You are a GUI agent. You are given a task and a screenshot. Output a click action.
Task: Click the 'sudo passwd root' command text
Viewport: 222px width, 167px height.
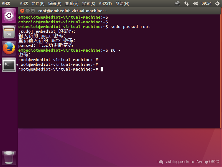point(130,27)
